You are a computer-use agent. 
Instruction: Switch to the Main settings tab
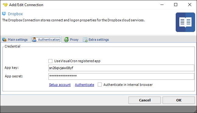coord(15,40)
